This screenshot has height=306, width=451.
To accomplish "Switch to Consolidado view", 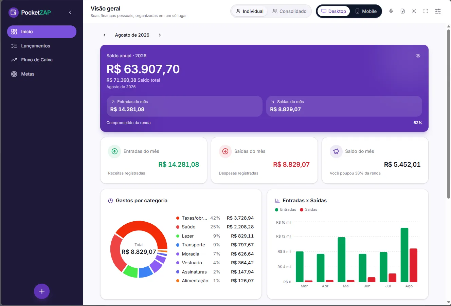I will coord(289,11).
